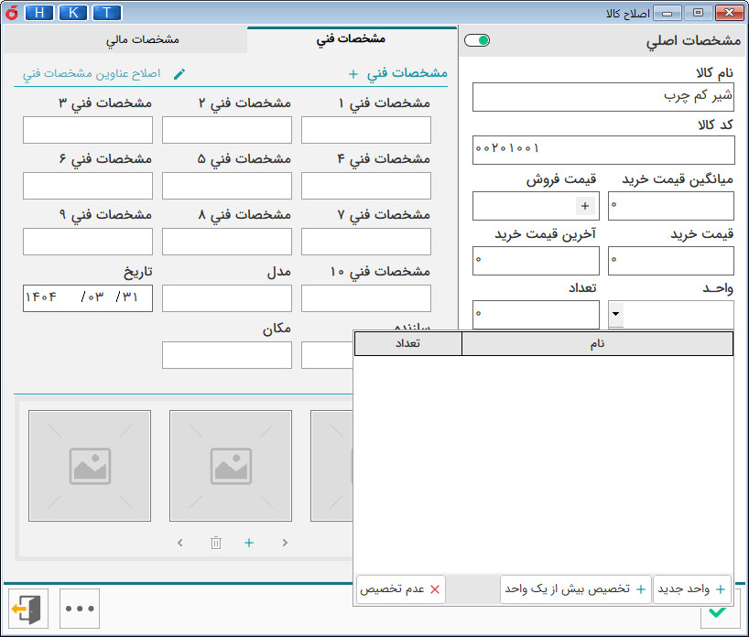Click مشخصات فني ۷ input field
749x637 pixels.
click(x=366, y=242)
